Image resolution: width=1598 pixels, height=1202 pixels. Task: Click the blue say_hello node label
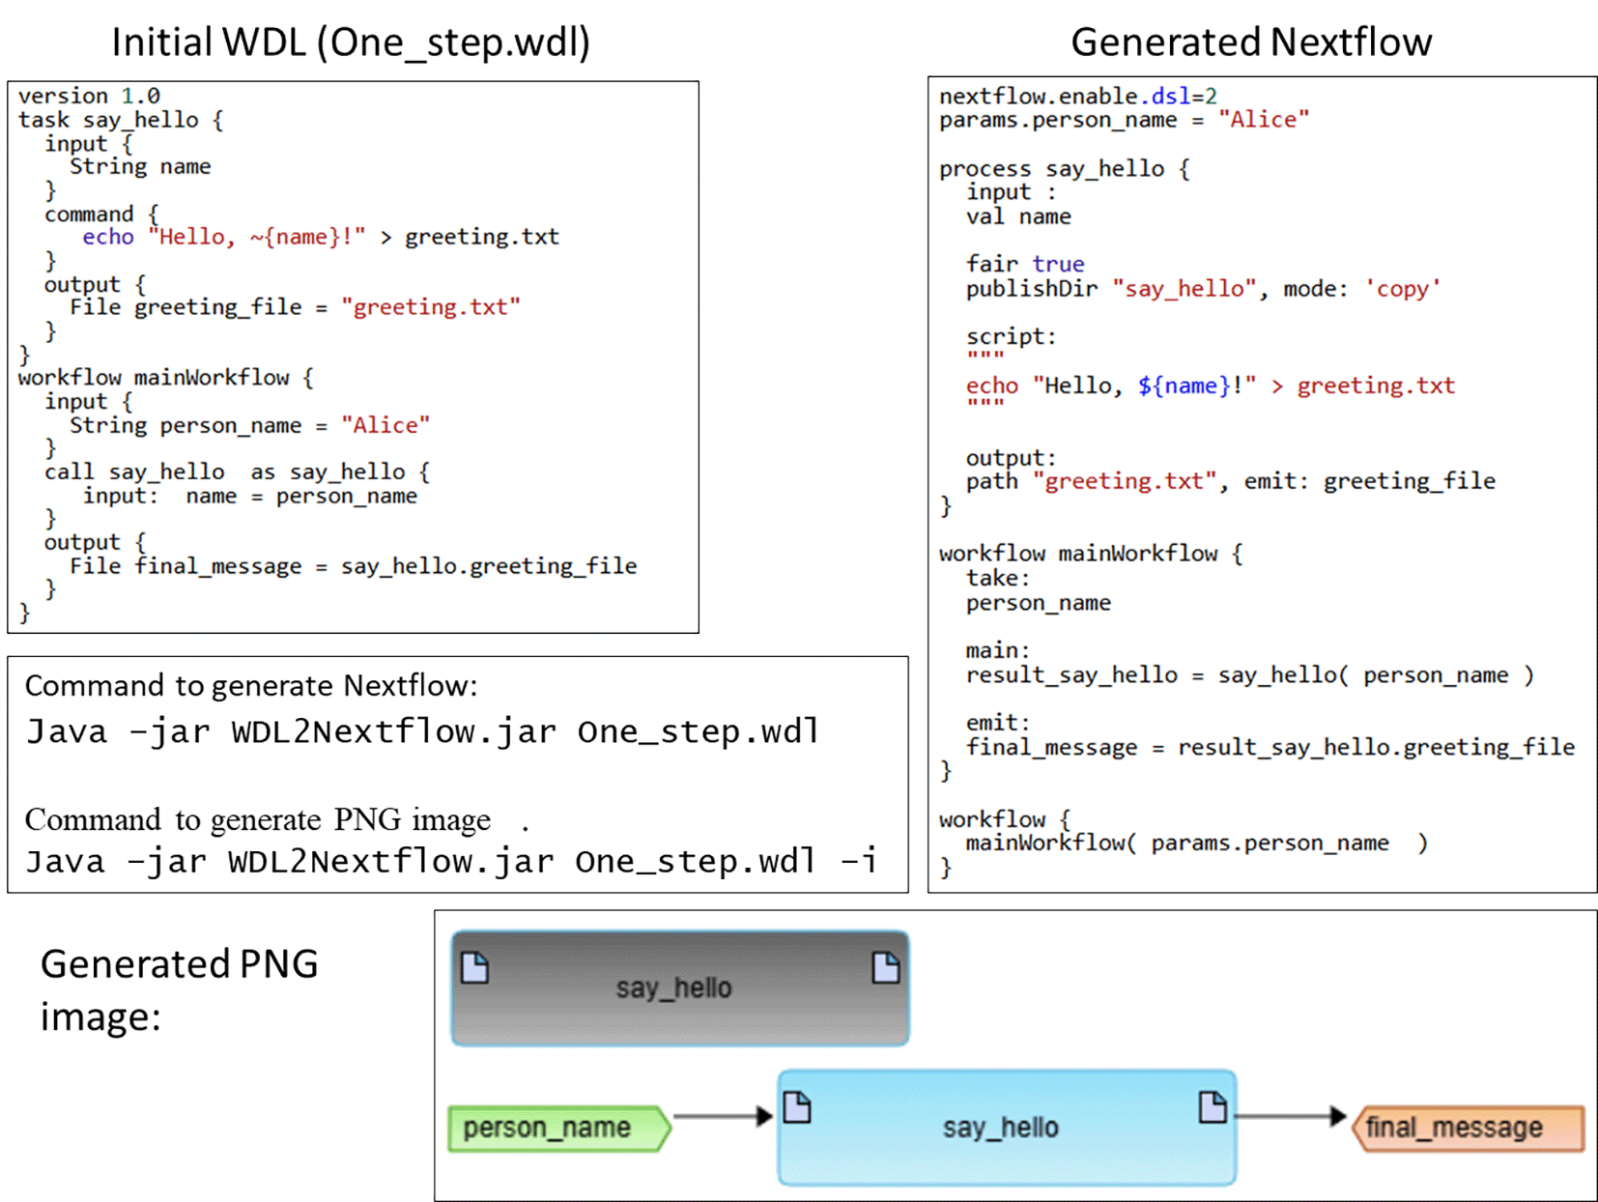1000,1129
